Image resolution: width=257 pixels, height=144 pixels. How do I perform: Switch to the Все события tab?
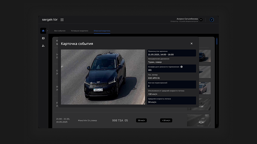tap(60, 31)
